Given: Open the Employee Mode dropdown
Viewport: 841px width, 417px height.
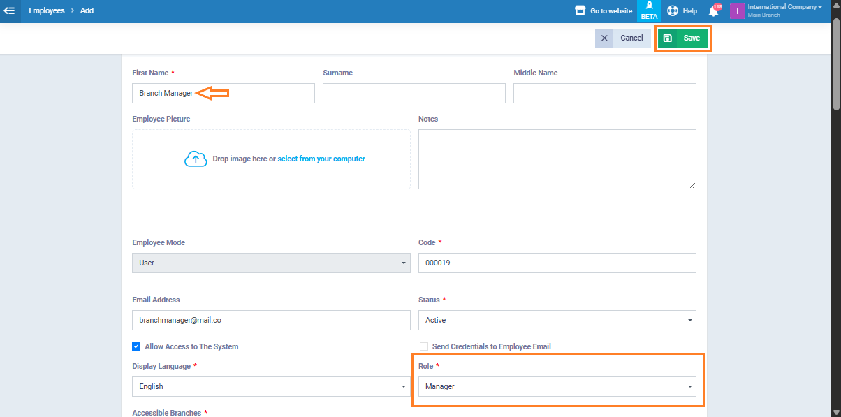Looking at the screenshot, I should [270, 263].
